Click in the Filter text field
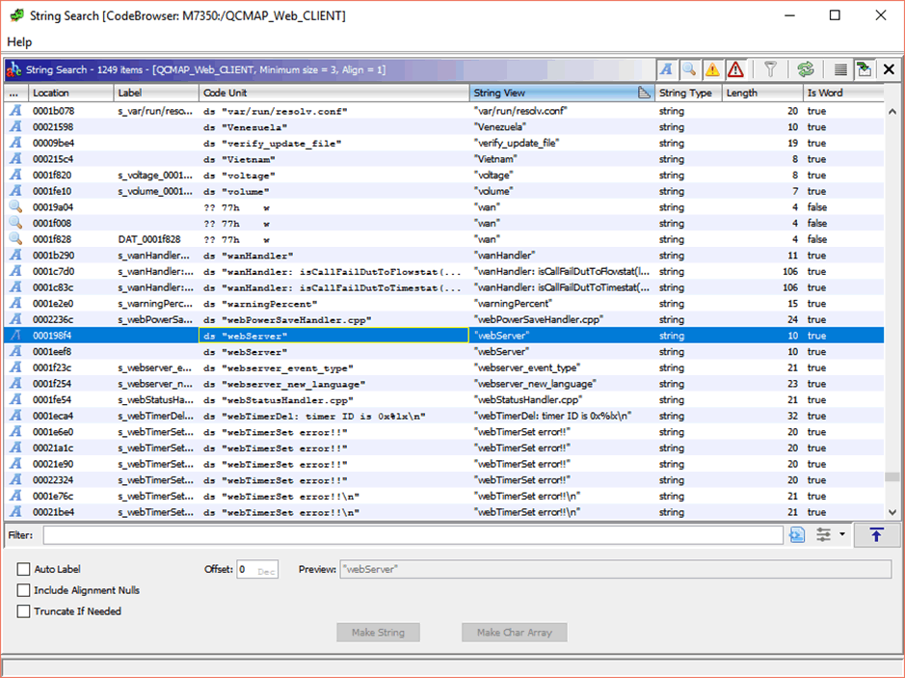 (414, 534)
